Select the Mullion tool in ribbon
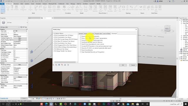This screenshot has width=188, height=106. 58,8
